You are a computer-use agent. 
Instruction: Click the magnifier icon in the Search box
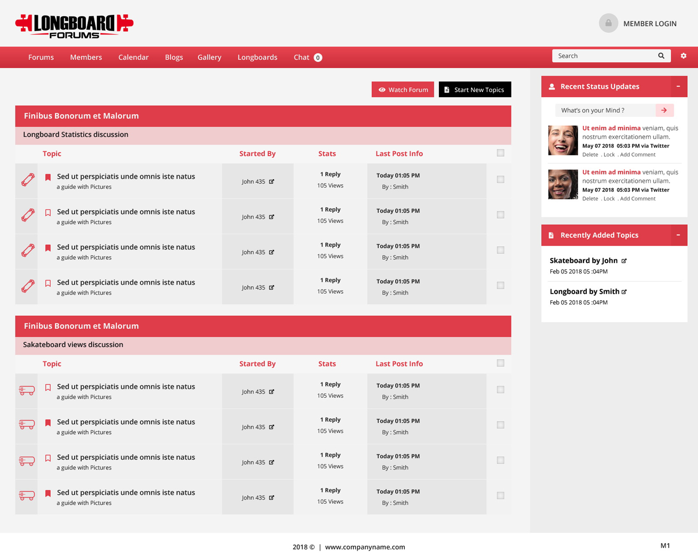(661, 56)
